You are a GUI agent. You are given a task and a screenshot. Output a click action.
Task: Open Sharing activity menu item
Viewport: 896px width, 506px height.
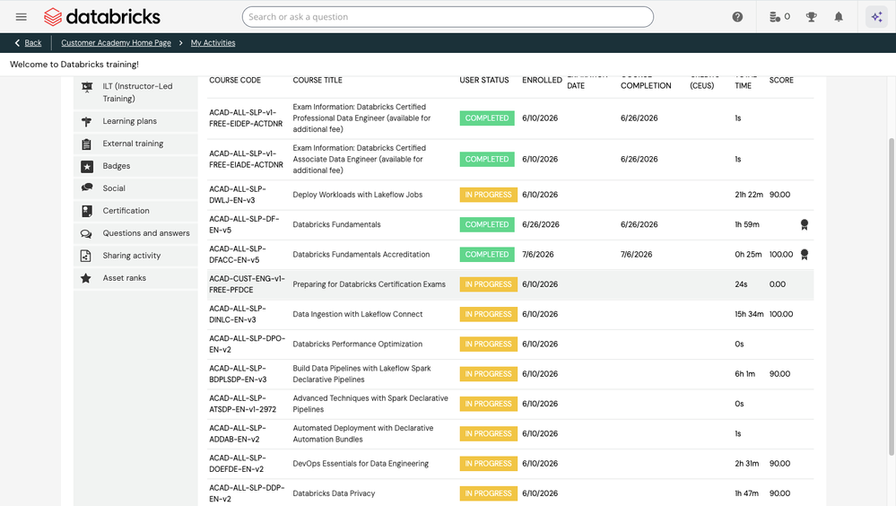pos(135,256)
